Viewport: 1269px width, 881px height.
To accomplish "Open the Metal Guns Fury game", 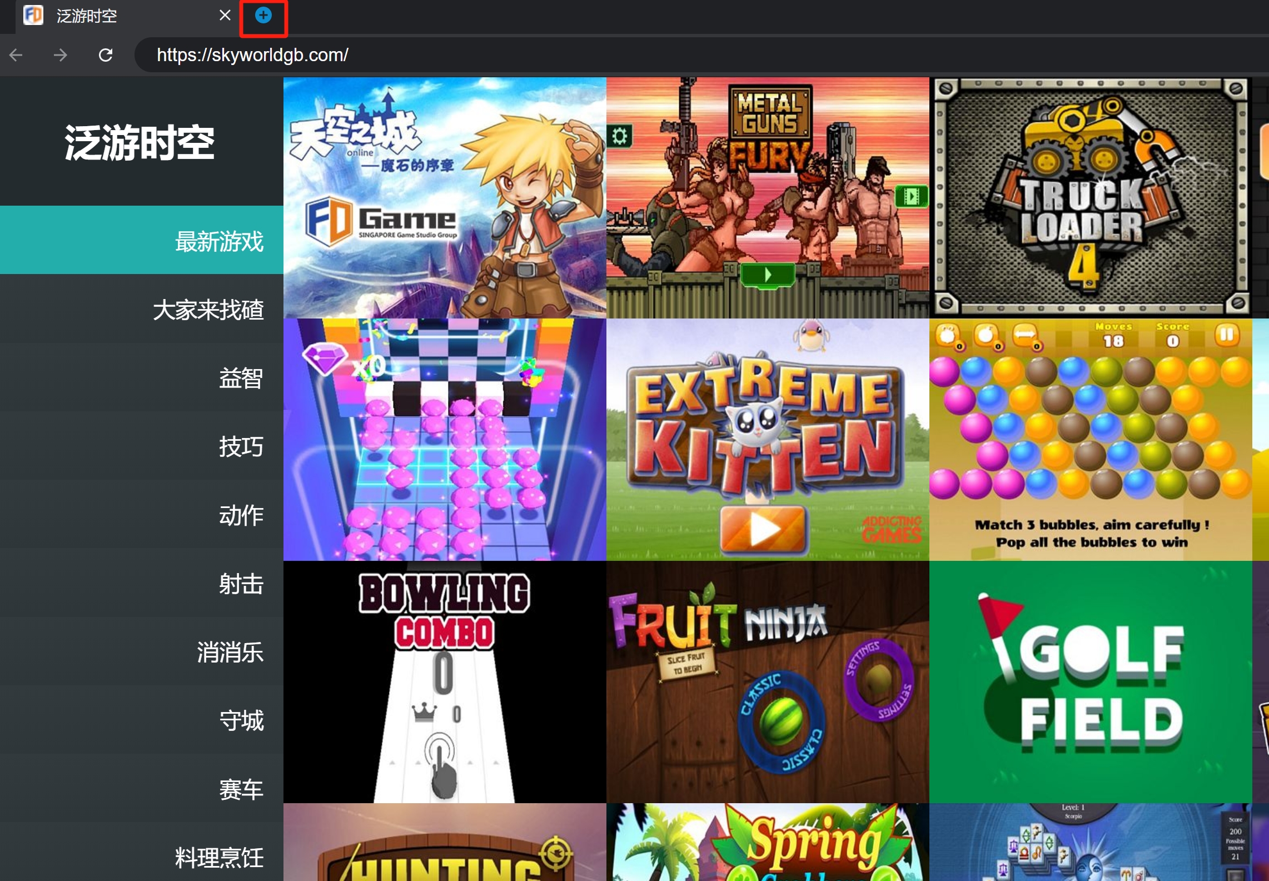I will 767,197.
